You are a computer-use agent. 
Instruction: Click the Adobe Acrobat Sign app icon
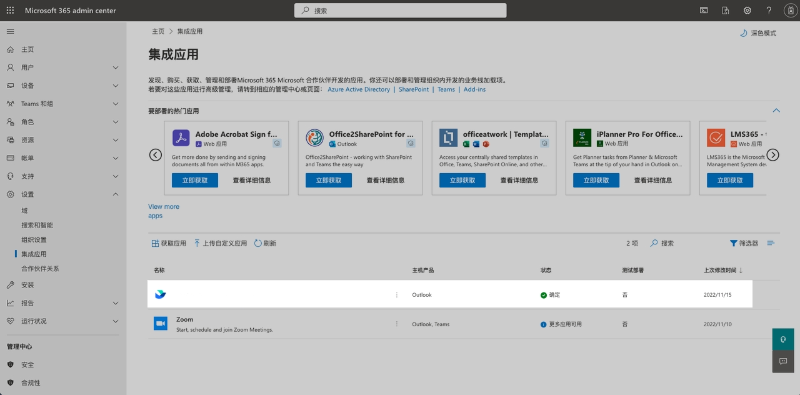pyautogui.click(x=181, y=137)
